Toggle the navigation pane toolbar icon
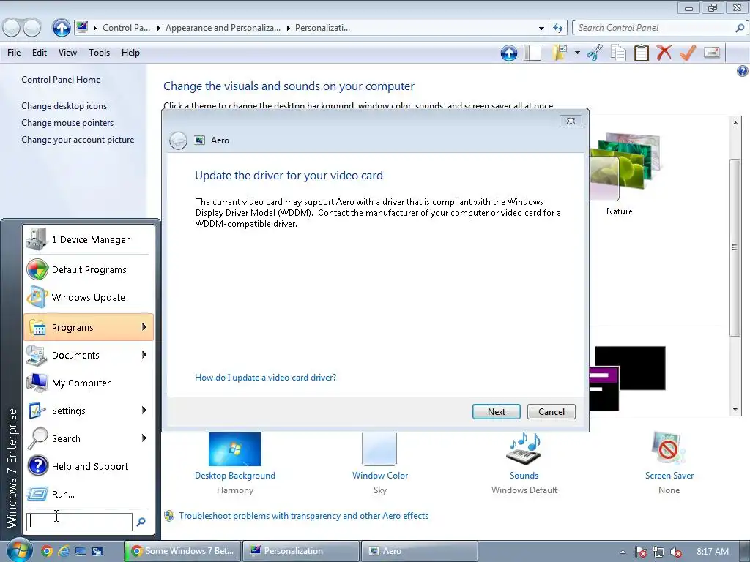This screenshot has height=562, width=750. [532, 53]
